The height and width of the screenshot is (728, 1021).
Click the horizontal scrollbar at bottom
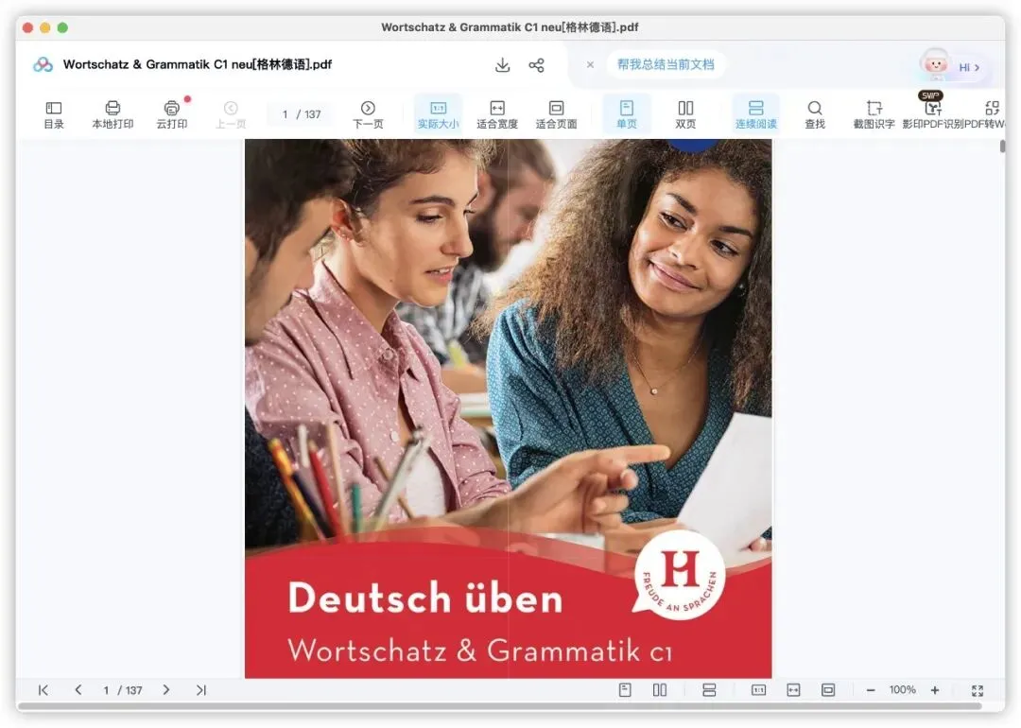(x=499, y=706)
